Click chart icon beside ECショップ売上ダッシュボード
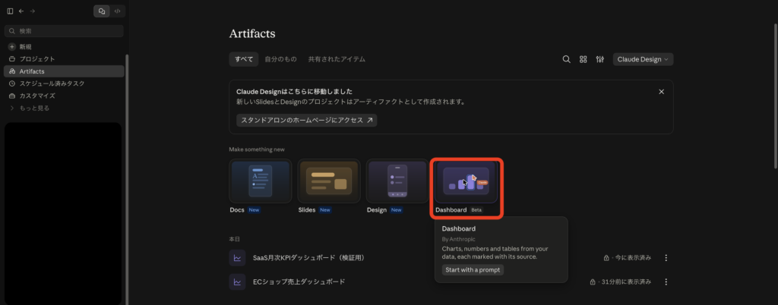 (x=237, y=281)
